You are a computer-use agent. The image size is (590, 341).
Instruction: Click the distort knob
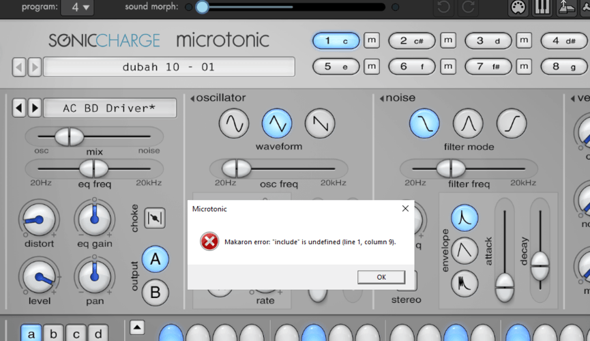pos(39,220)
